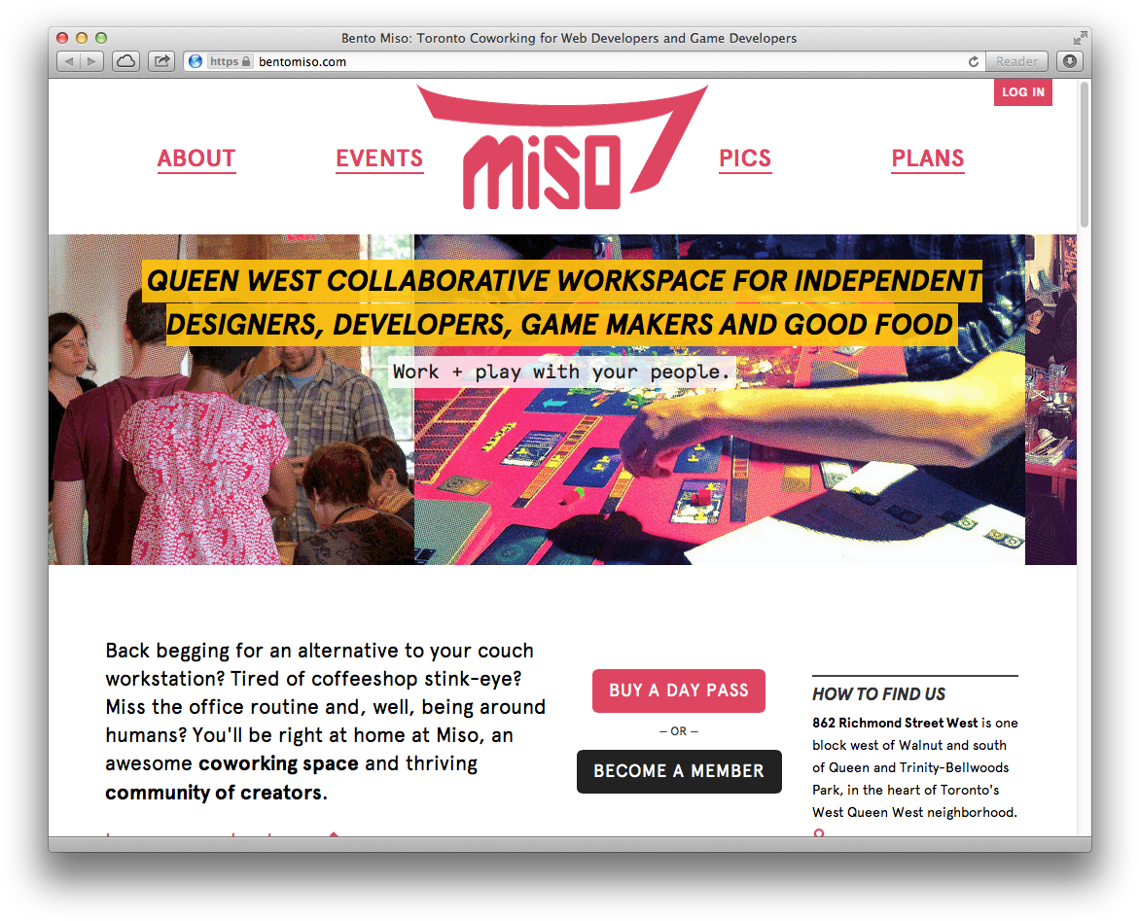Screen dimensions: 1139x921
Task: Click the globe site icon in address bar
Action: (196, 61)
